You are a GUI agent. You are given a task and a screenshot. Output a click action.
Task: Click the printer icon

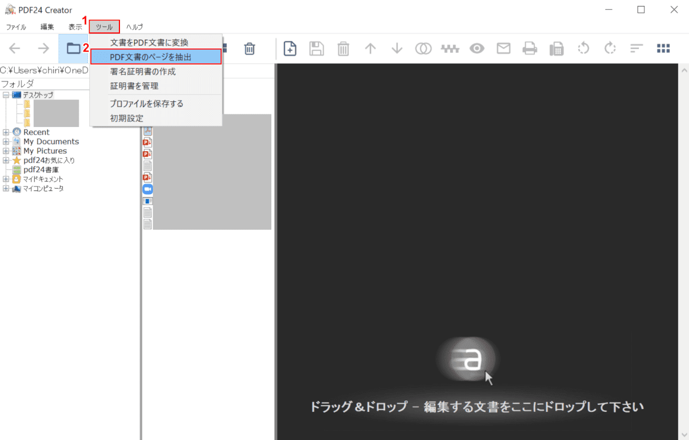click(530, 48)
